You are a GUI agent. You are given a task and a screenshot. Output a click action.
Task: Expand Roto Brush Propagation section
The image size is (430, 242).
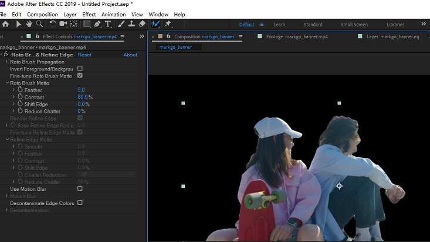[6, 62]
